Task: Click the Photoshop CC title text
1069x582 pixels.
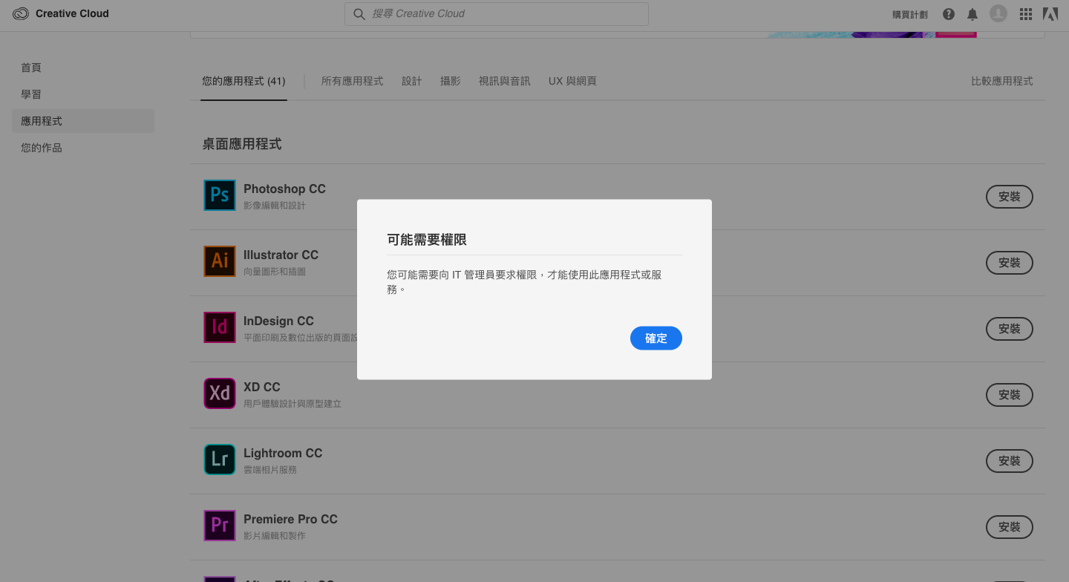Action: point(284,189)
